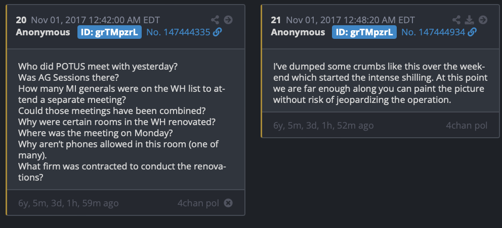Click the chain link icon beside No. 147444335

[218, 32]
